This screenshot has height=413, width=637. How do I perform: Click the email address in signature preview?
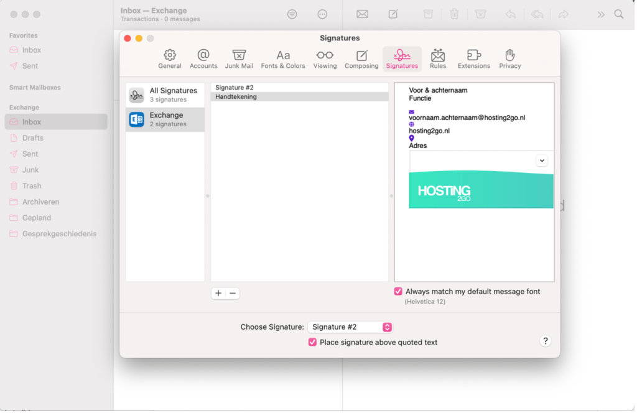coord(467,118)
